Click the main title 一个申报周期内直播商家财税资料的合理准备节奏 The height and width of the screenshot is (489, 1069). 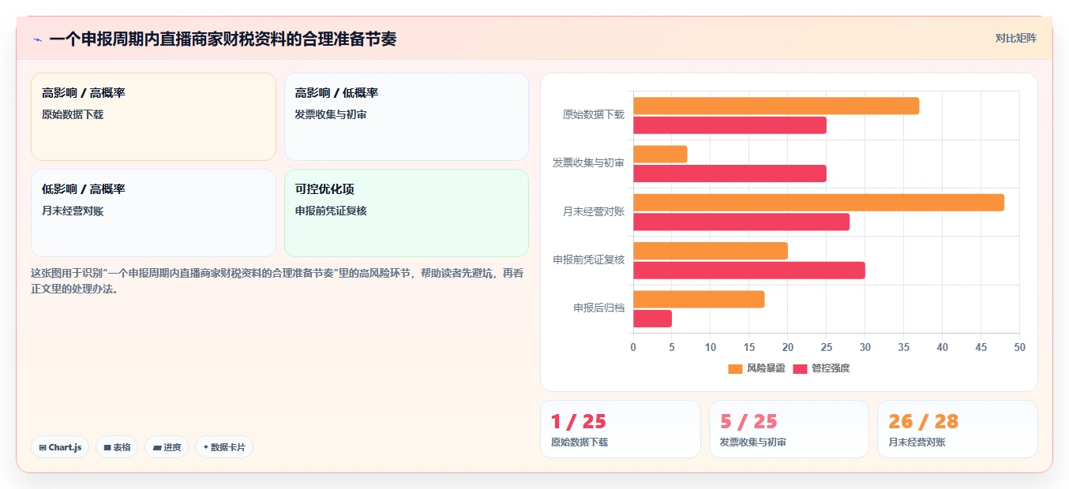223,39
